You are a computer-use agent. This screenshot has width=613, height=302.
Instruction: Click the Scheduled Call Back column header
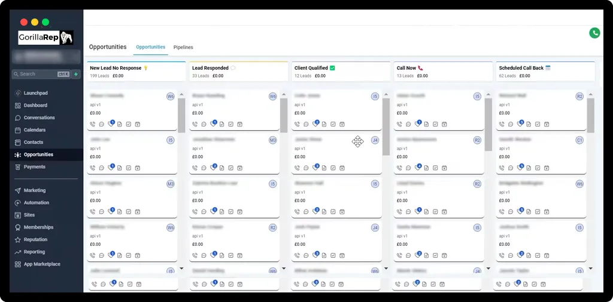tap(545, 71)
